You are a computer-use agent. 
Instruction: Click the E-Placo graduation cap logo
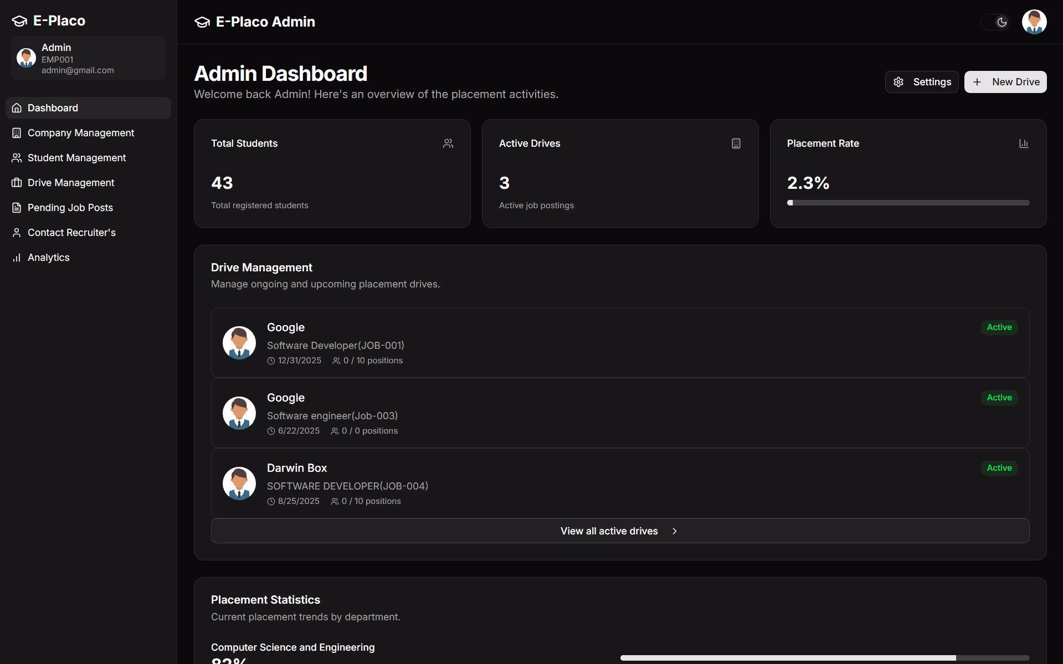point(19,20)
